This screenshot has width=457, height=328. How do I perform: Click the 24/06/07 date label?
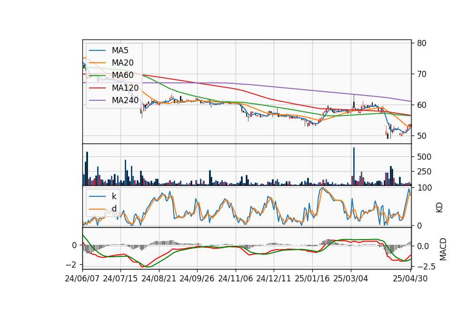tap(82, 279)
